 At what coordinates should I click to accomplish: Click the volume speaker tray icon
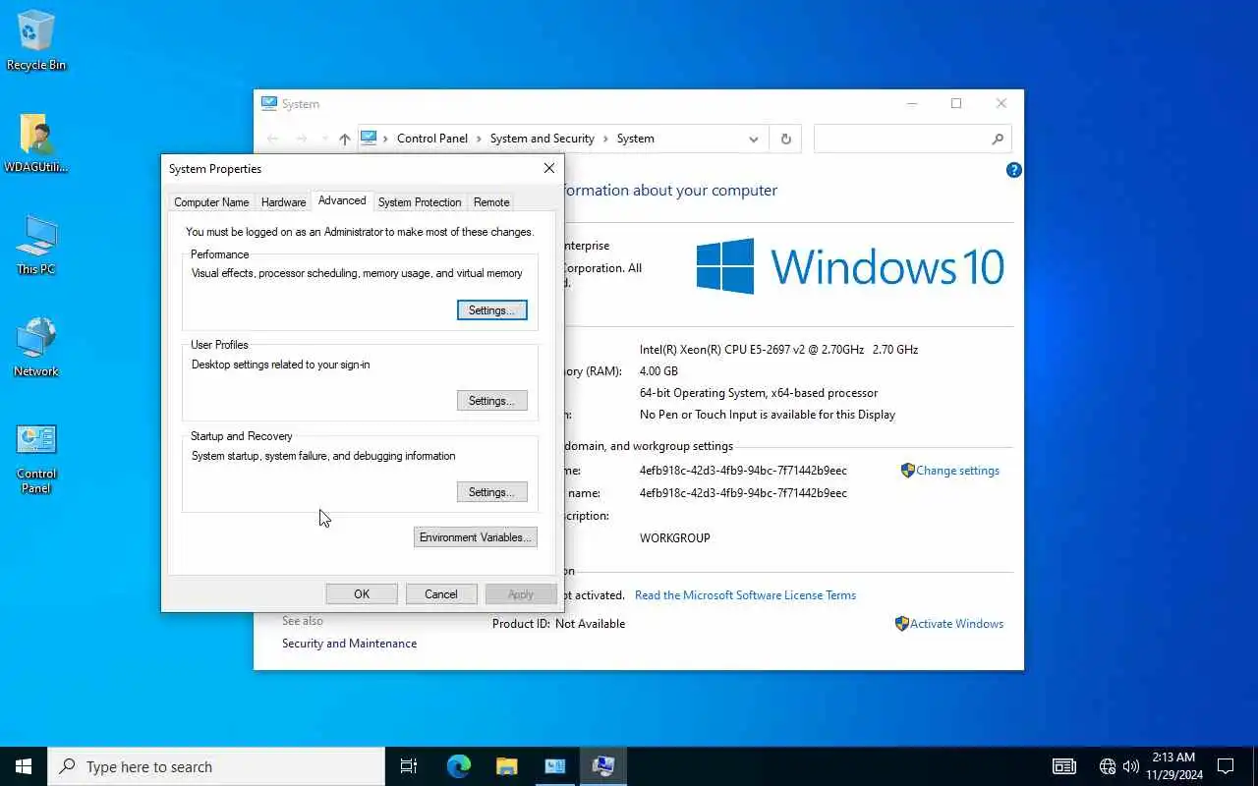[1130, 766]
